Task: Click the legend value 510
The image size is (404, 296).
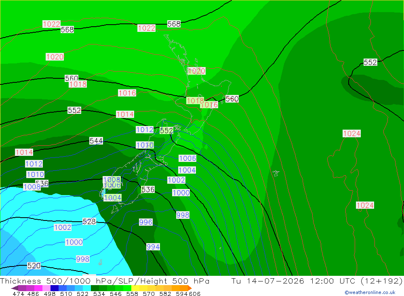Action: 66,294
